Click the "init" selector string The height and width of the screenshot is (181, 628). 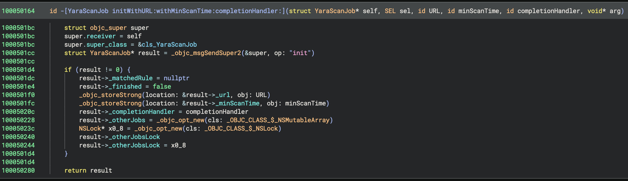click(300, 53)
